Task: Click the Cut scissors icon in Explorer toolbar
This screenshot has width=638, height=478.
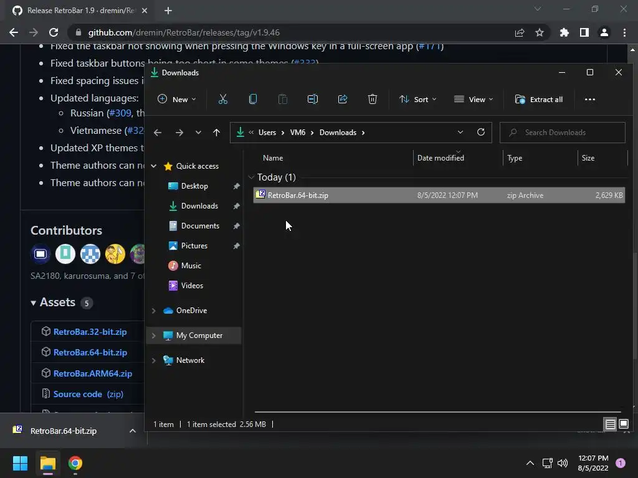Action: pyautogui.click(x=222, y=99)
